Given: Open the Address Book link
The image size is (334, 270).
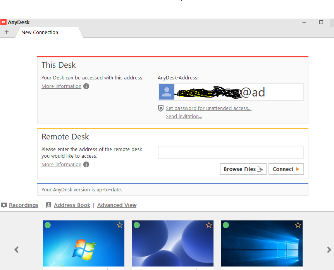Looking at the screenshot, I should coord(72,205).
